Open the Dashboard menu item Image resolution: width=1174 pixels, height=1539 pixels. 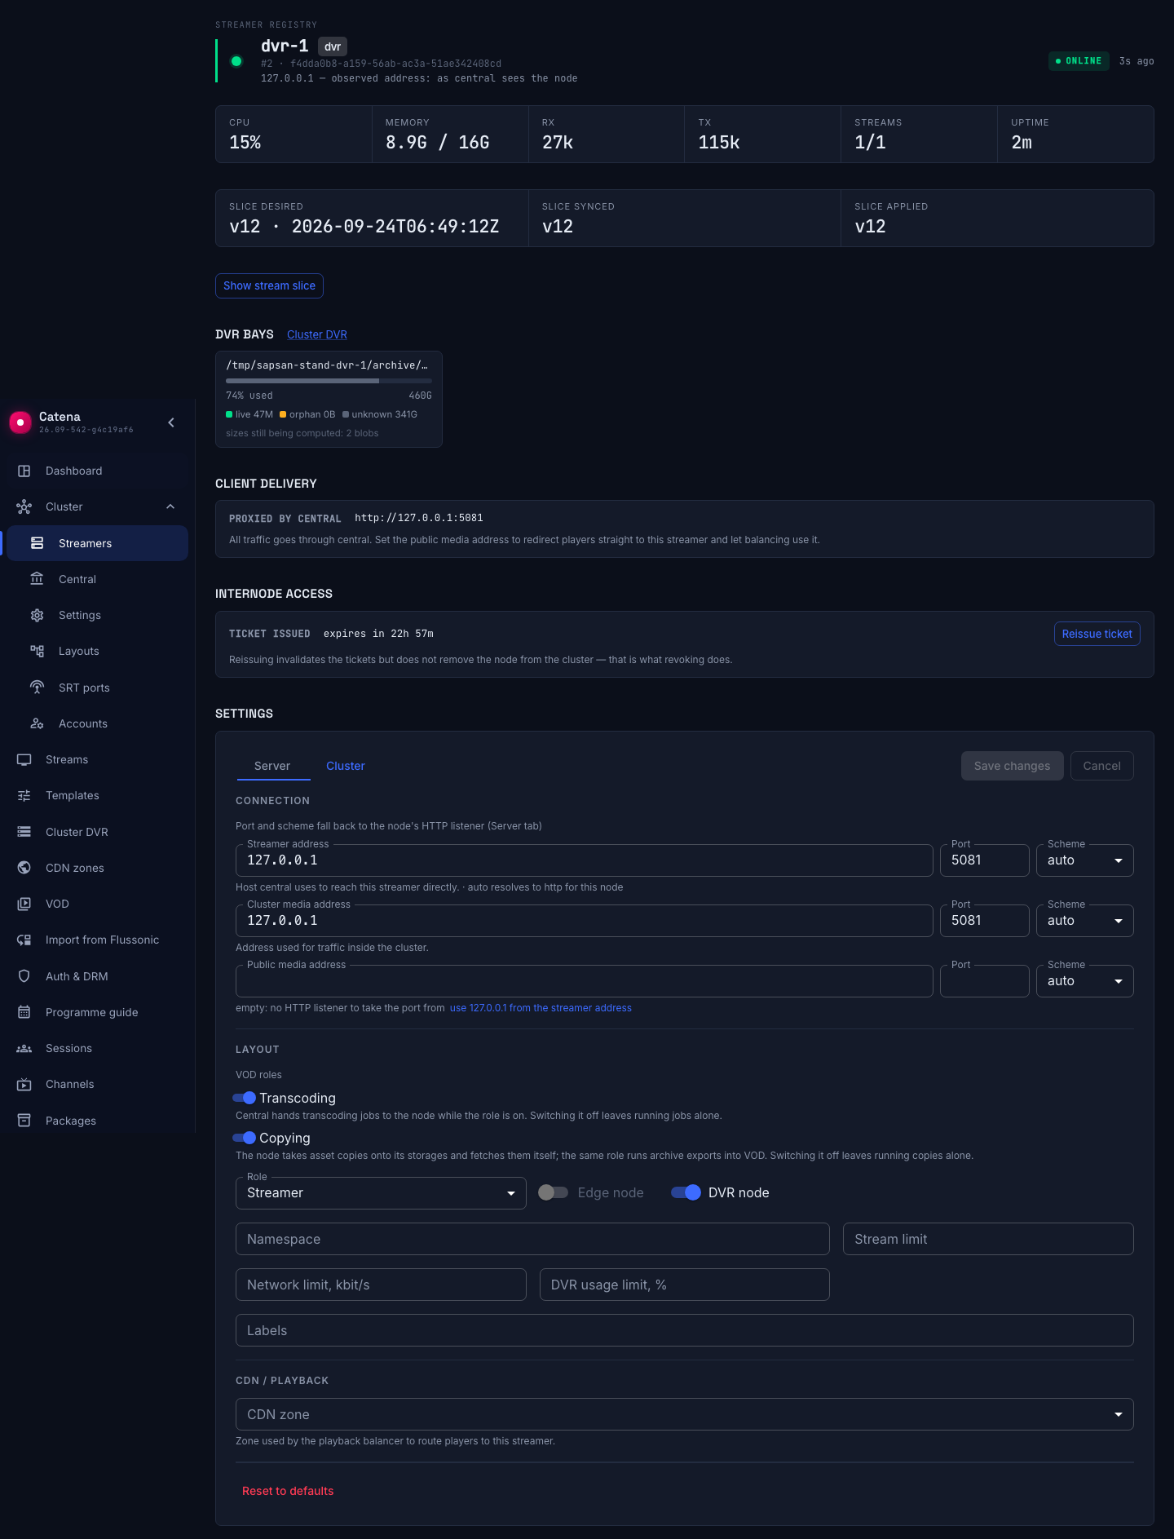click(98, 471)
